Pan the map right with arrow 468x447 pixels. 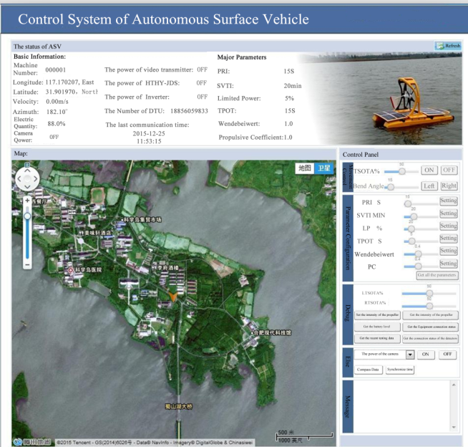36,179
